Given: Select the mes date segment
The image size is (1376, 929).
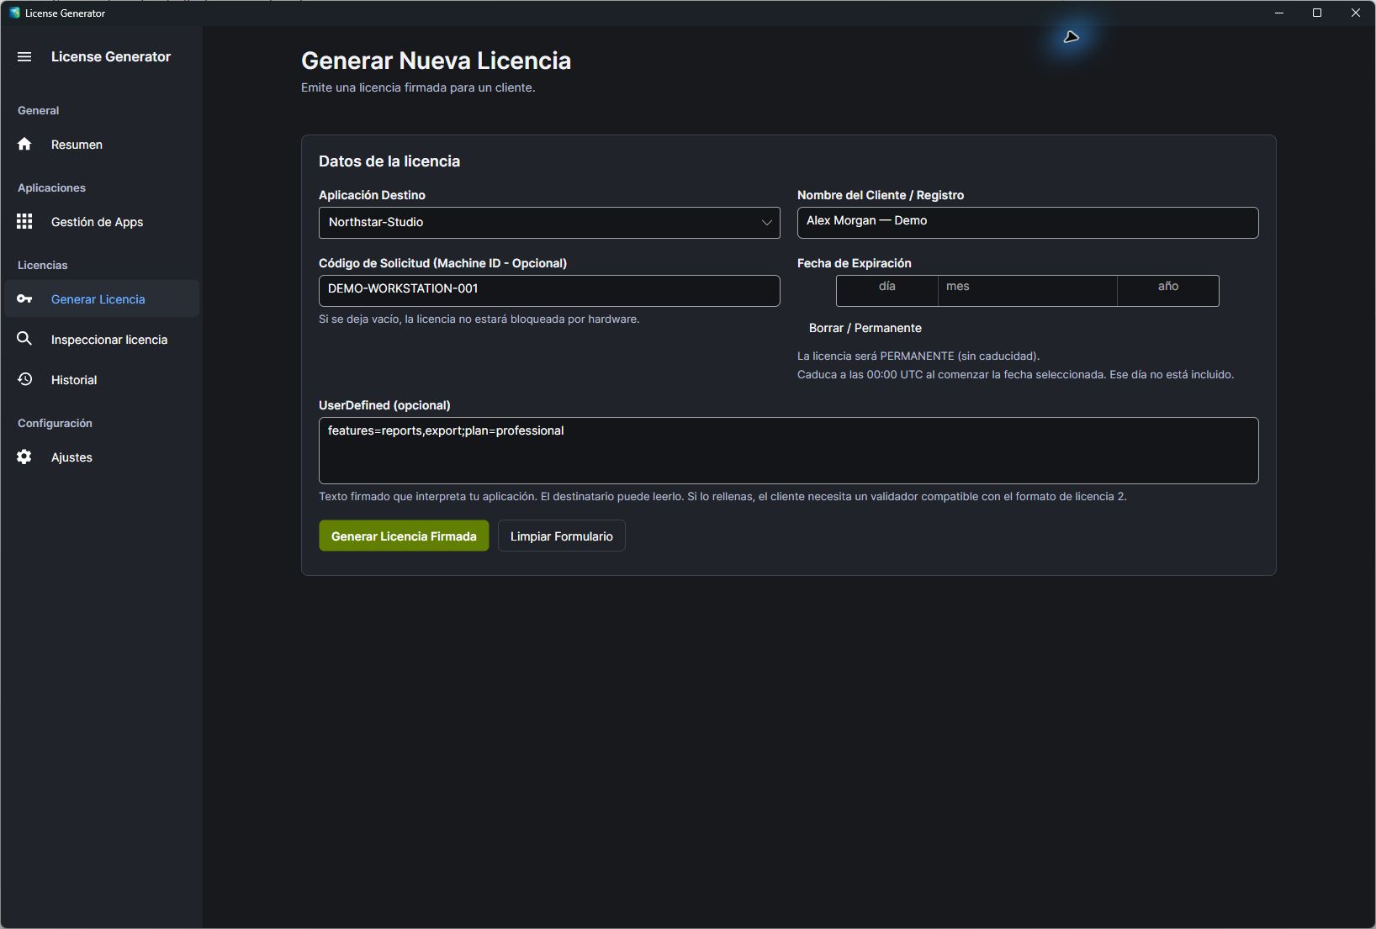Looking at the screenshot, I should tap(1028, 290).
